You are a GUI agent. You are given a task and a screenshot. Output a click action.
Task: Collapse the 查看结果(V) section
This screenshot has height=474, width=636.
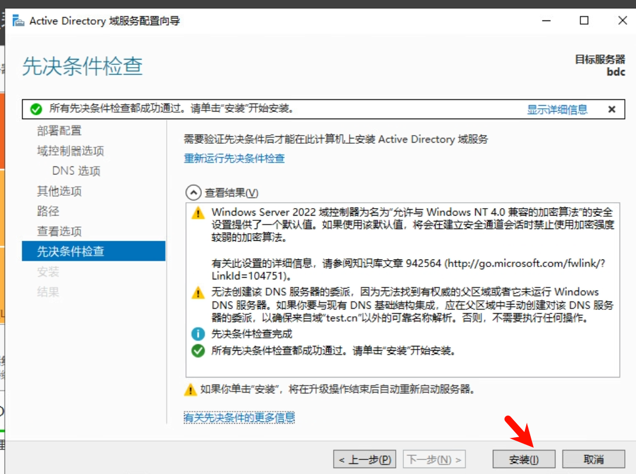pyautogui.click(x=193, y=192)
